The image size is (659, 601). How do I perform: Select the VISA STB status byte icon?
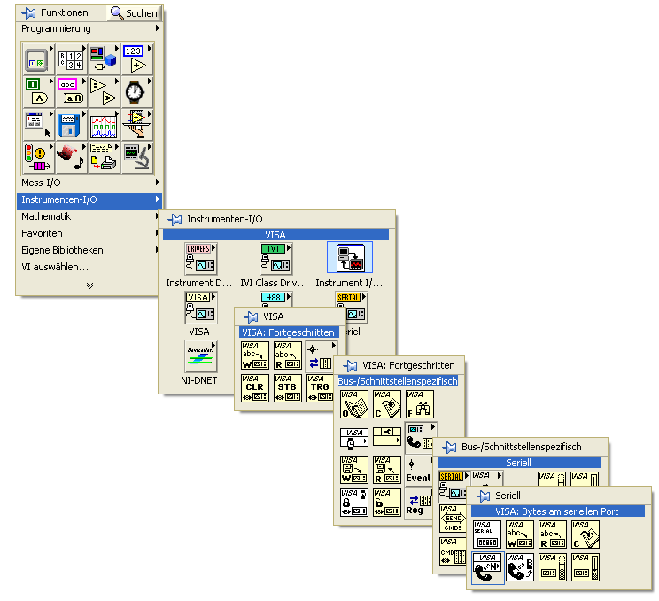tap(288, 388)
